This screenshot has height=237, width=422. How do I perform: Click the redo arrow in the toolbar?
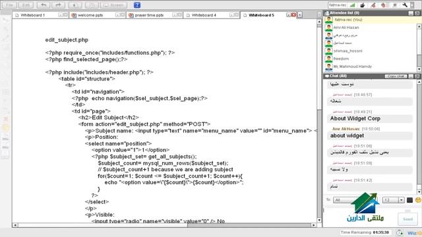tap(58, 5)
